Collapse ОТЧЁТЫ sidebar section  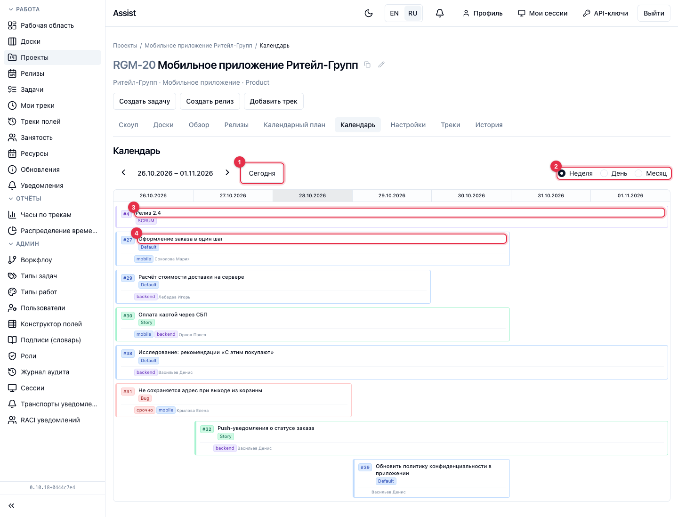[x=25, y=199]
